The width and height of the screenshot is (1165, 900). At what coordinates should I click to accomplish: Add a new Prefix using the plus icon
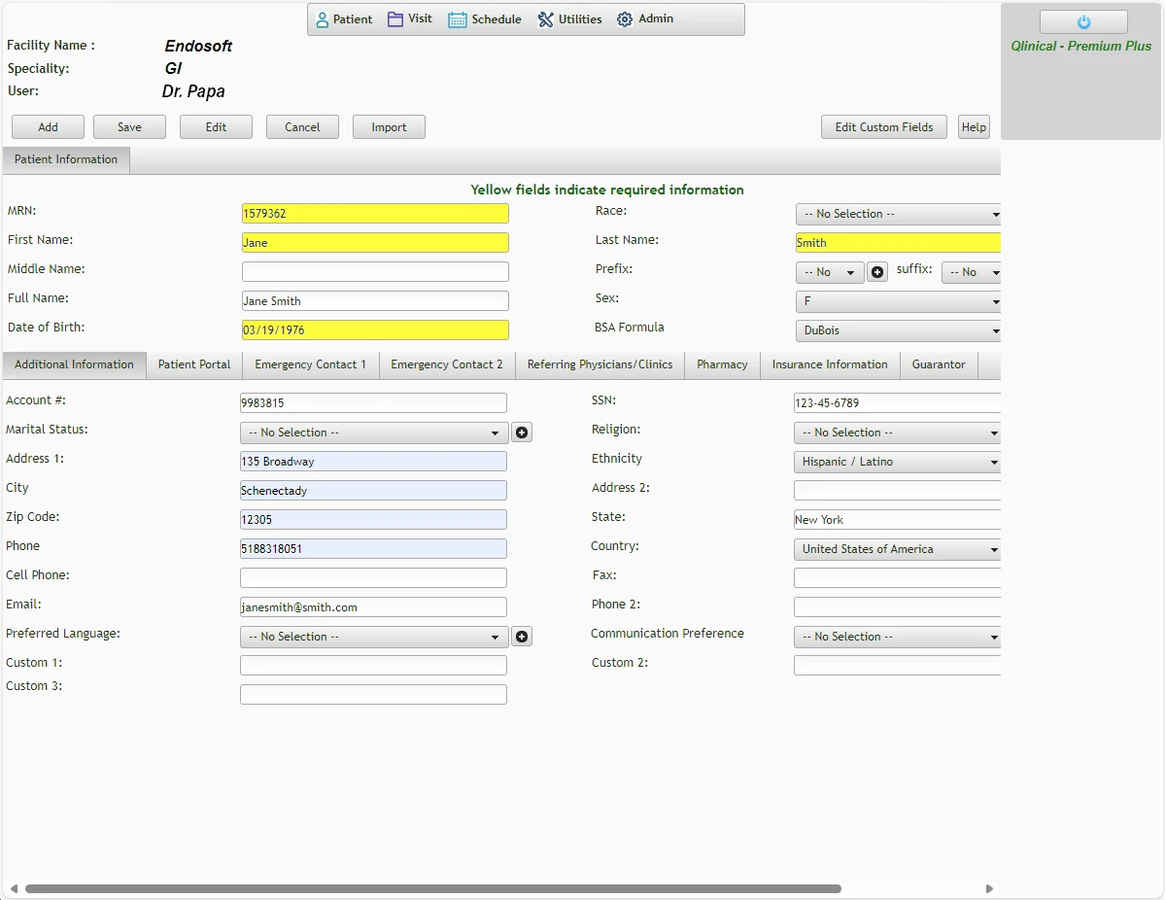tap(876, 272)
